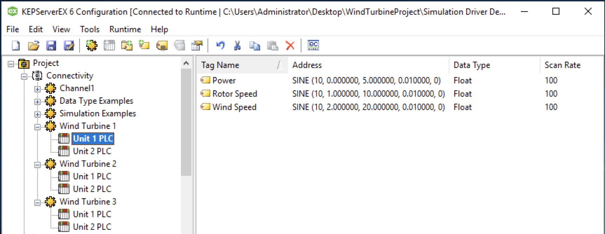Click the tree scrollbar up arrow
Viewport: 605px width, 234px height.
[186, 63]
